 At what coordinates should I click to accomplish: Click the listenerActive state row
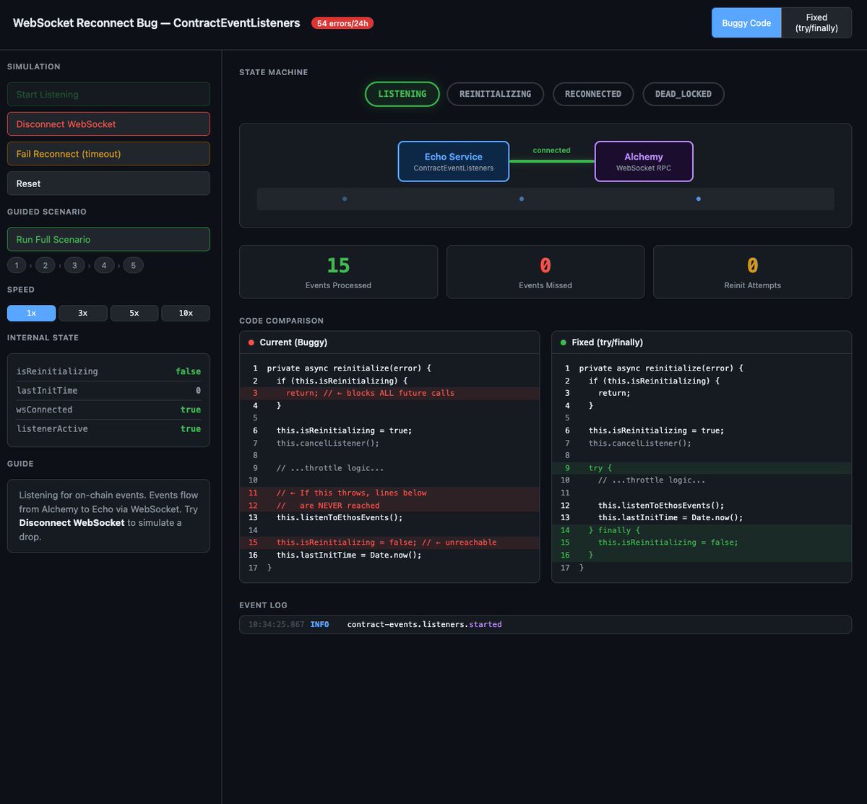pos(108,429)
